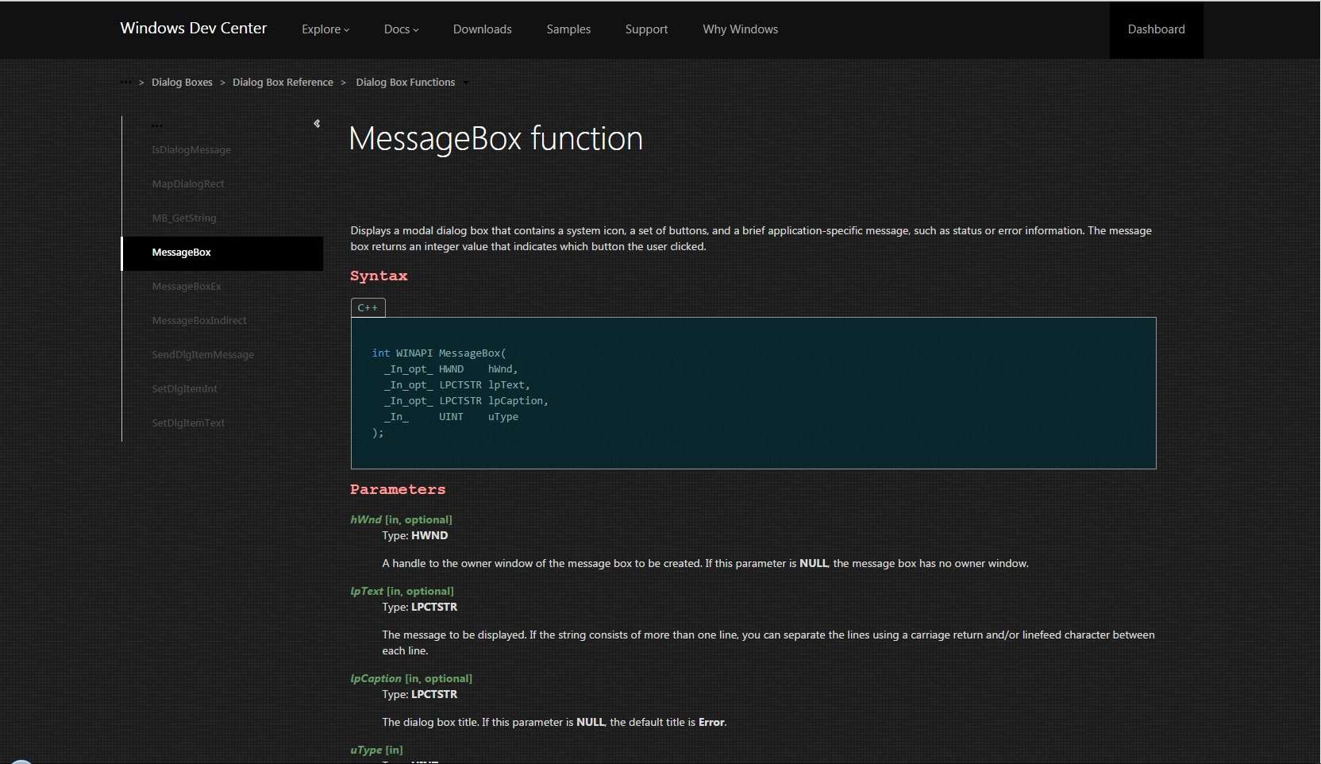Click the 'UINT uType' code line
The image size is (1321, 764).
[x=451, y=416]
